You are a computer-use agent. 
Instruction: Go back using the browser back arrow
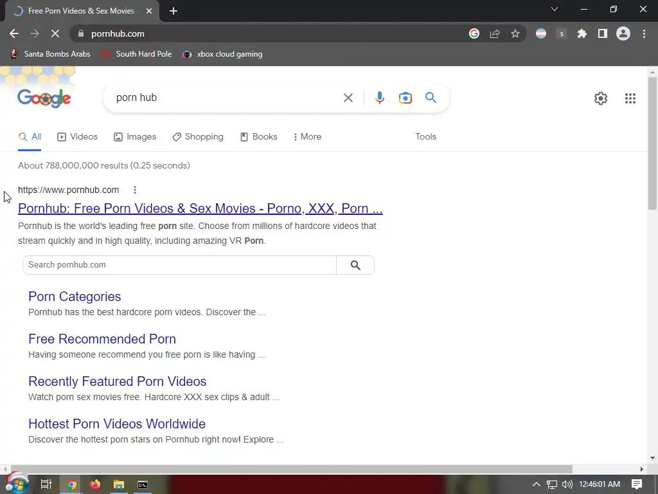[14, 33]
